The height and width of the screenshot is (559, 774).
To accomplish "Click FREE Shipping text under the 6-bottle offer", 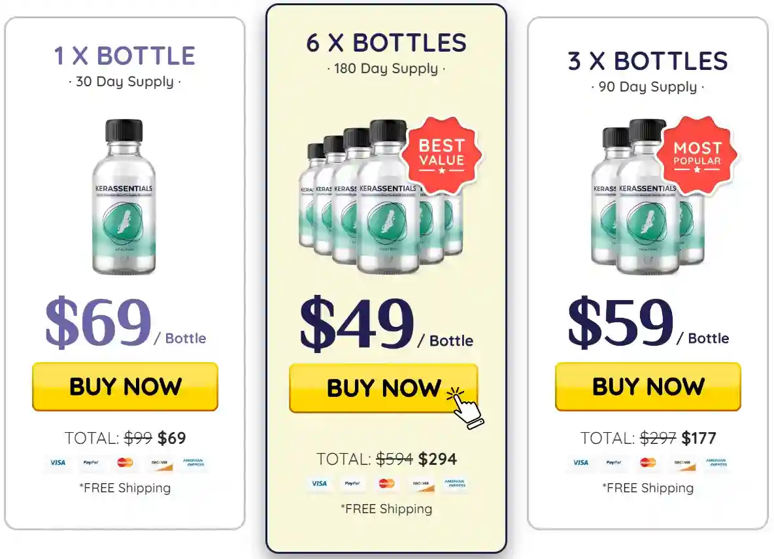I will (x=386, y=509).
